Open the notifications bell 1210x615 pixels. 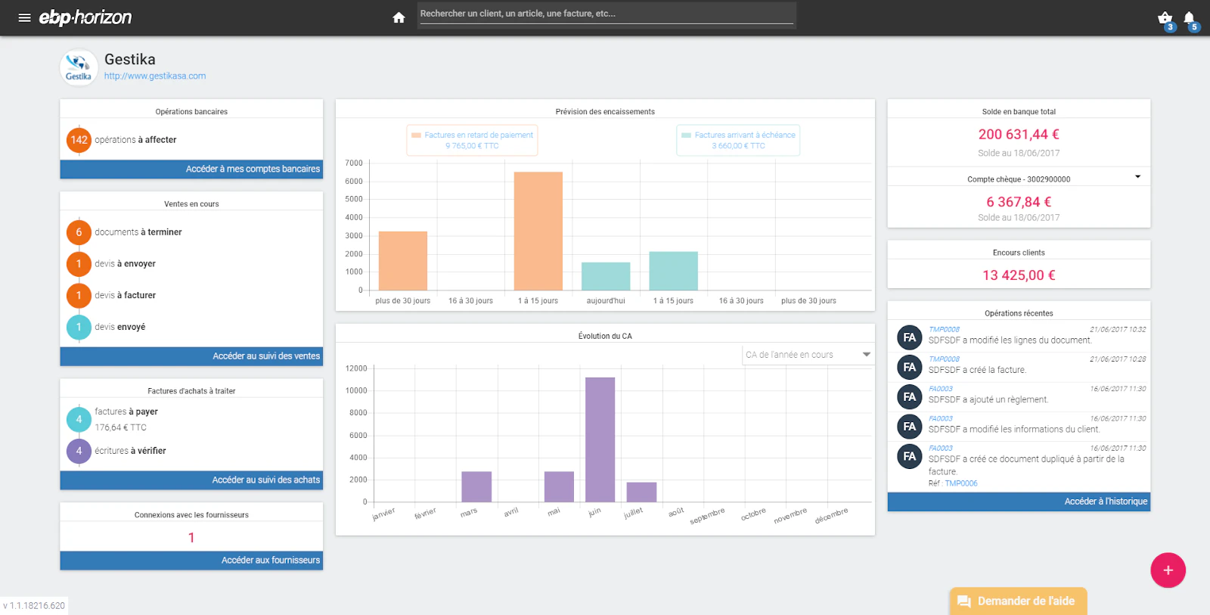pyautogui.click(x=1189, y=17)
